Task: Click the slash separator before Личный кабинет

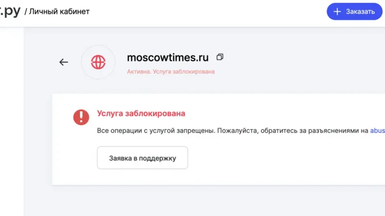Action: click(x=26, y=11)
